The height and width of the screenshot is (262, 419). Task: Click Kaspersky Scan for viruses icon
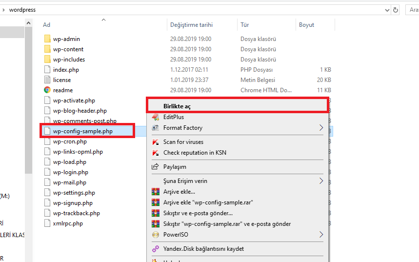pyautogui.click(x=156, y=142)
